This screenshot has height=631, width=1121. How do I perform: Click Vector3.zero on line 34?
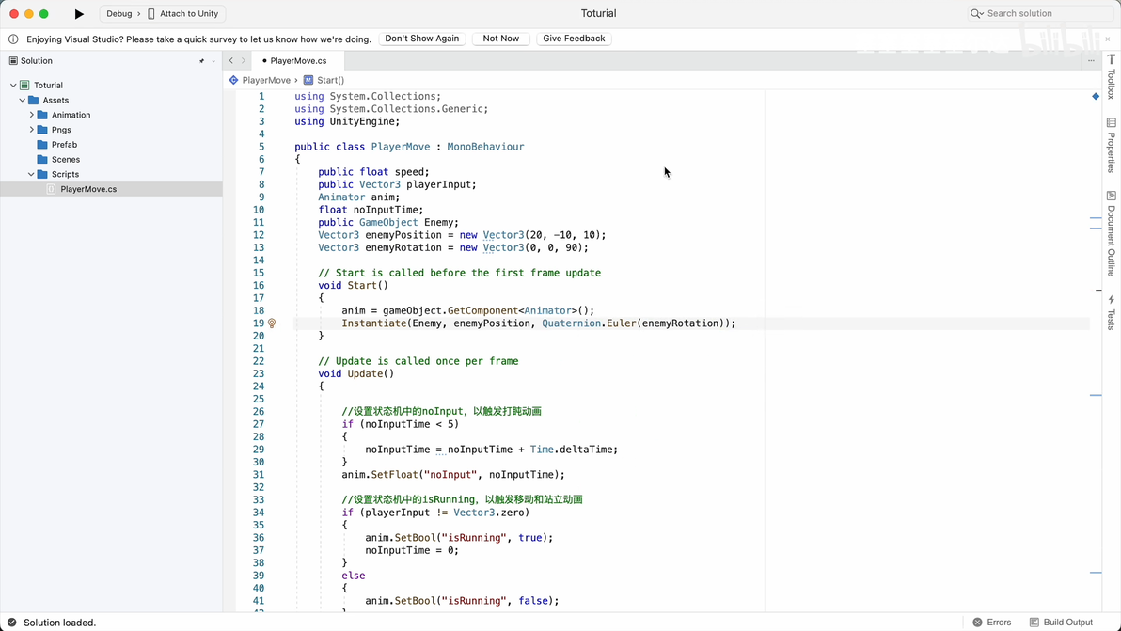491,513
